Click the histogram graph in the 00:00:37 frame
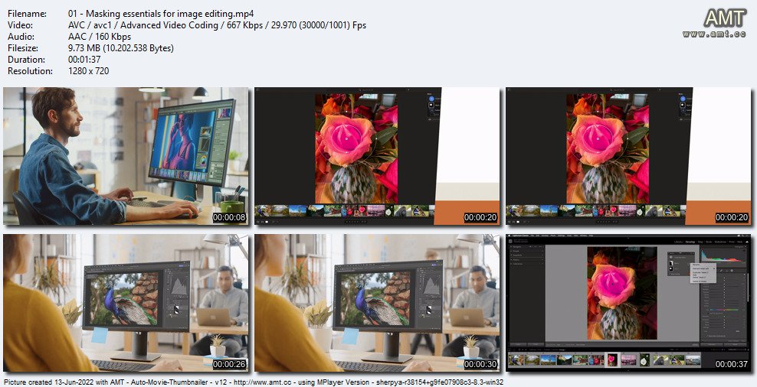 click(723, 255)
